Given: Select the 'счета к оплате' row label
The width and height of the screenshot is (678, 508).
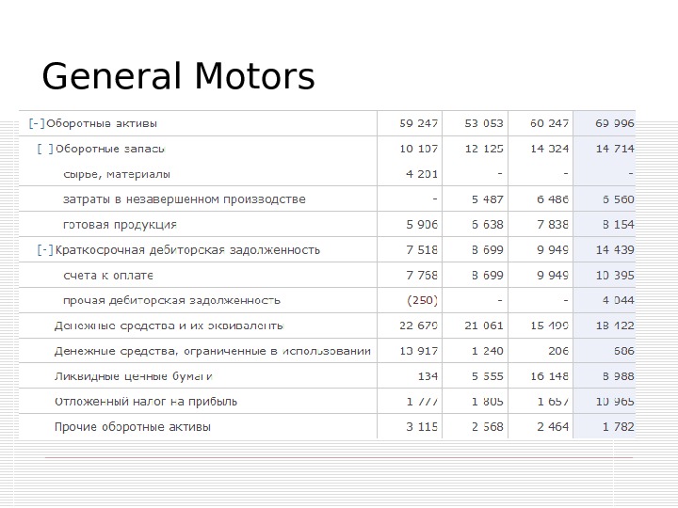Looking at the screenshot, I should tap(108, 276).
